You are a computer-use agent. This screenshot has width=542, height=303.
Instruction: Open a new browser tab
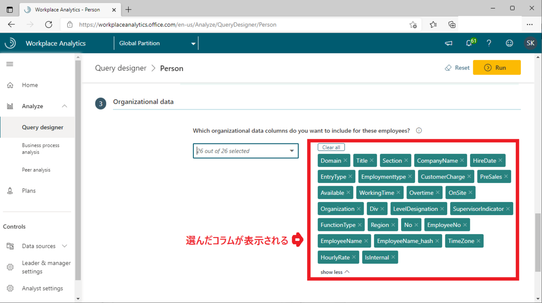128,9
